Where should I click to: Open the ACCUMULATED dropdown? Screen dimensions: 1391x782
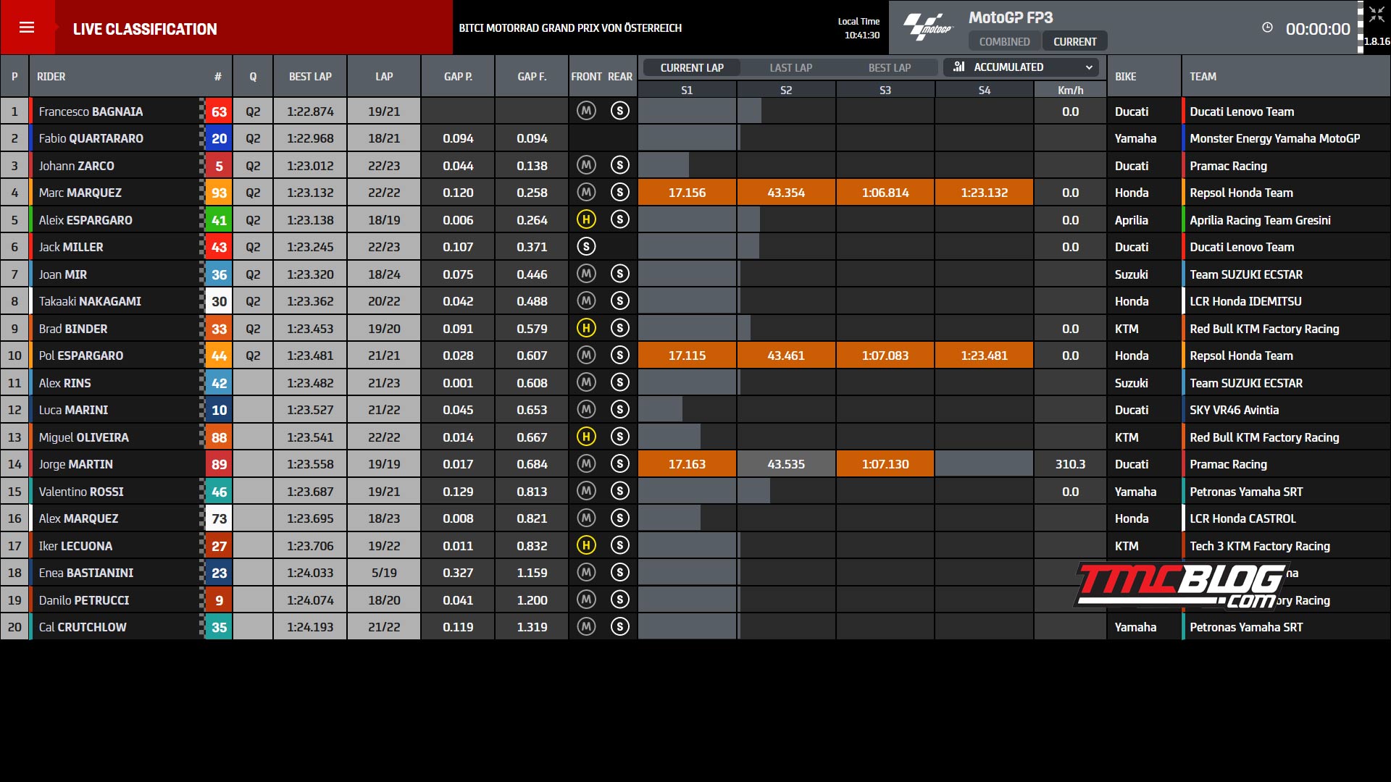[x=1022, y=67]
